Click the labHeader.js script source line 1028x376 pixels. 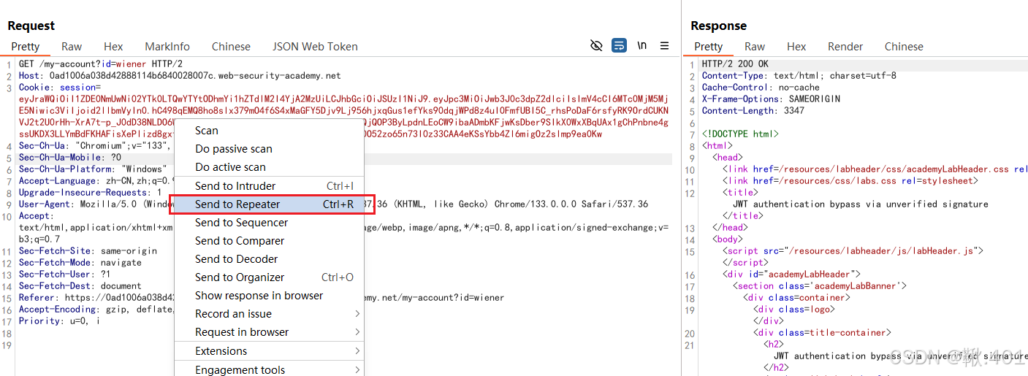pos(853,250)
